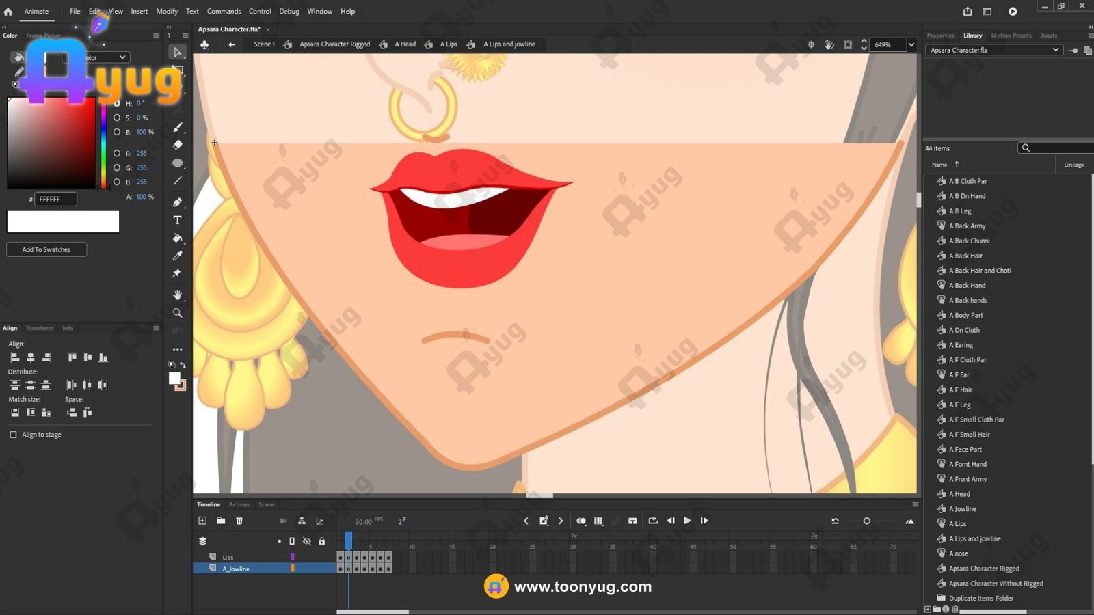Image resolution: width=1094 pixels, height=615 pixels.
Task: Enable Align to stage checkbox
Action: [13, 435]
